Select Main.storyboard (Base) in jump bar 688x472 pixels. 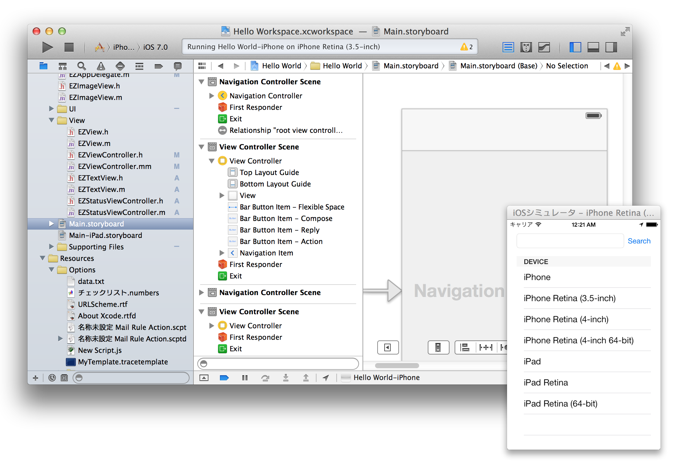pyautogui.click(x=493, y=66)
